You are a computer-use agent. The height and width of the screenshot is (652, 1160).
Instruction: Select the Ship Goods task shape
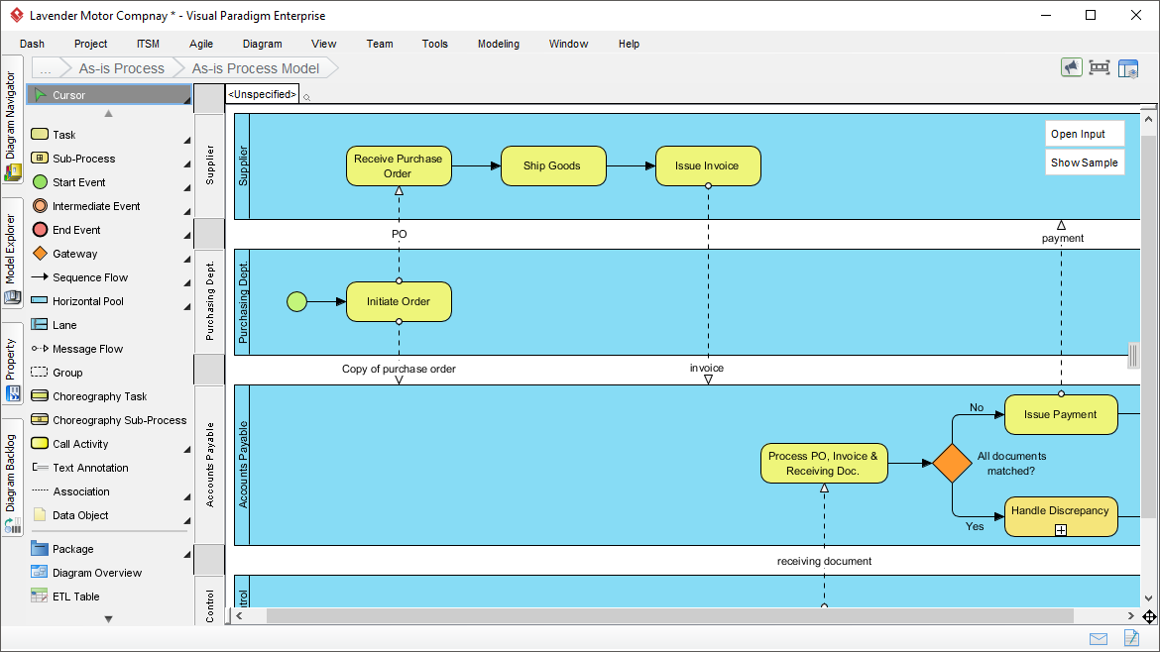pos(552,165)
